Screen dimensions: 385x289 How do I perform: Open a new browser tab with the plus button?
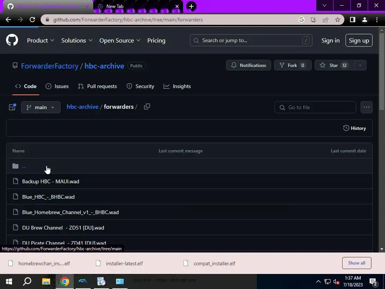coord(191,6)
